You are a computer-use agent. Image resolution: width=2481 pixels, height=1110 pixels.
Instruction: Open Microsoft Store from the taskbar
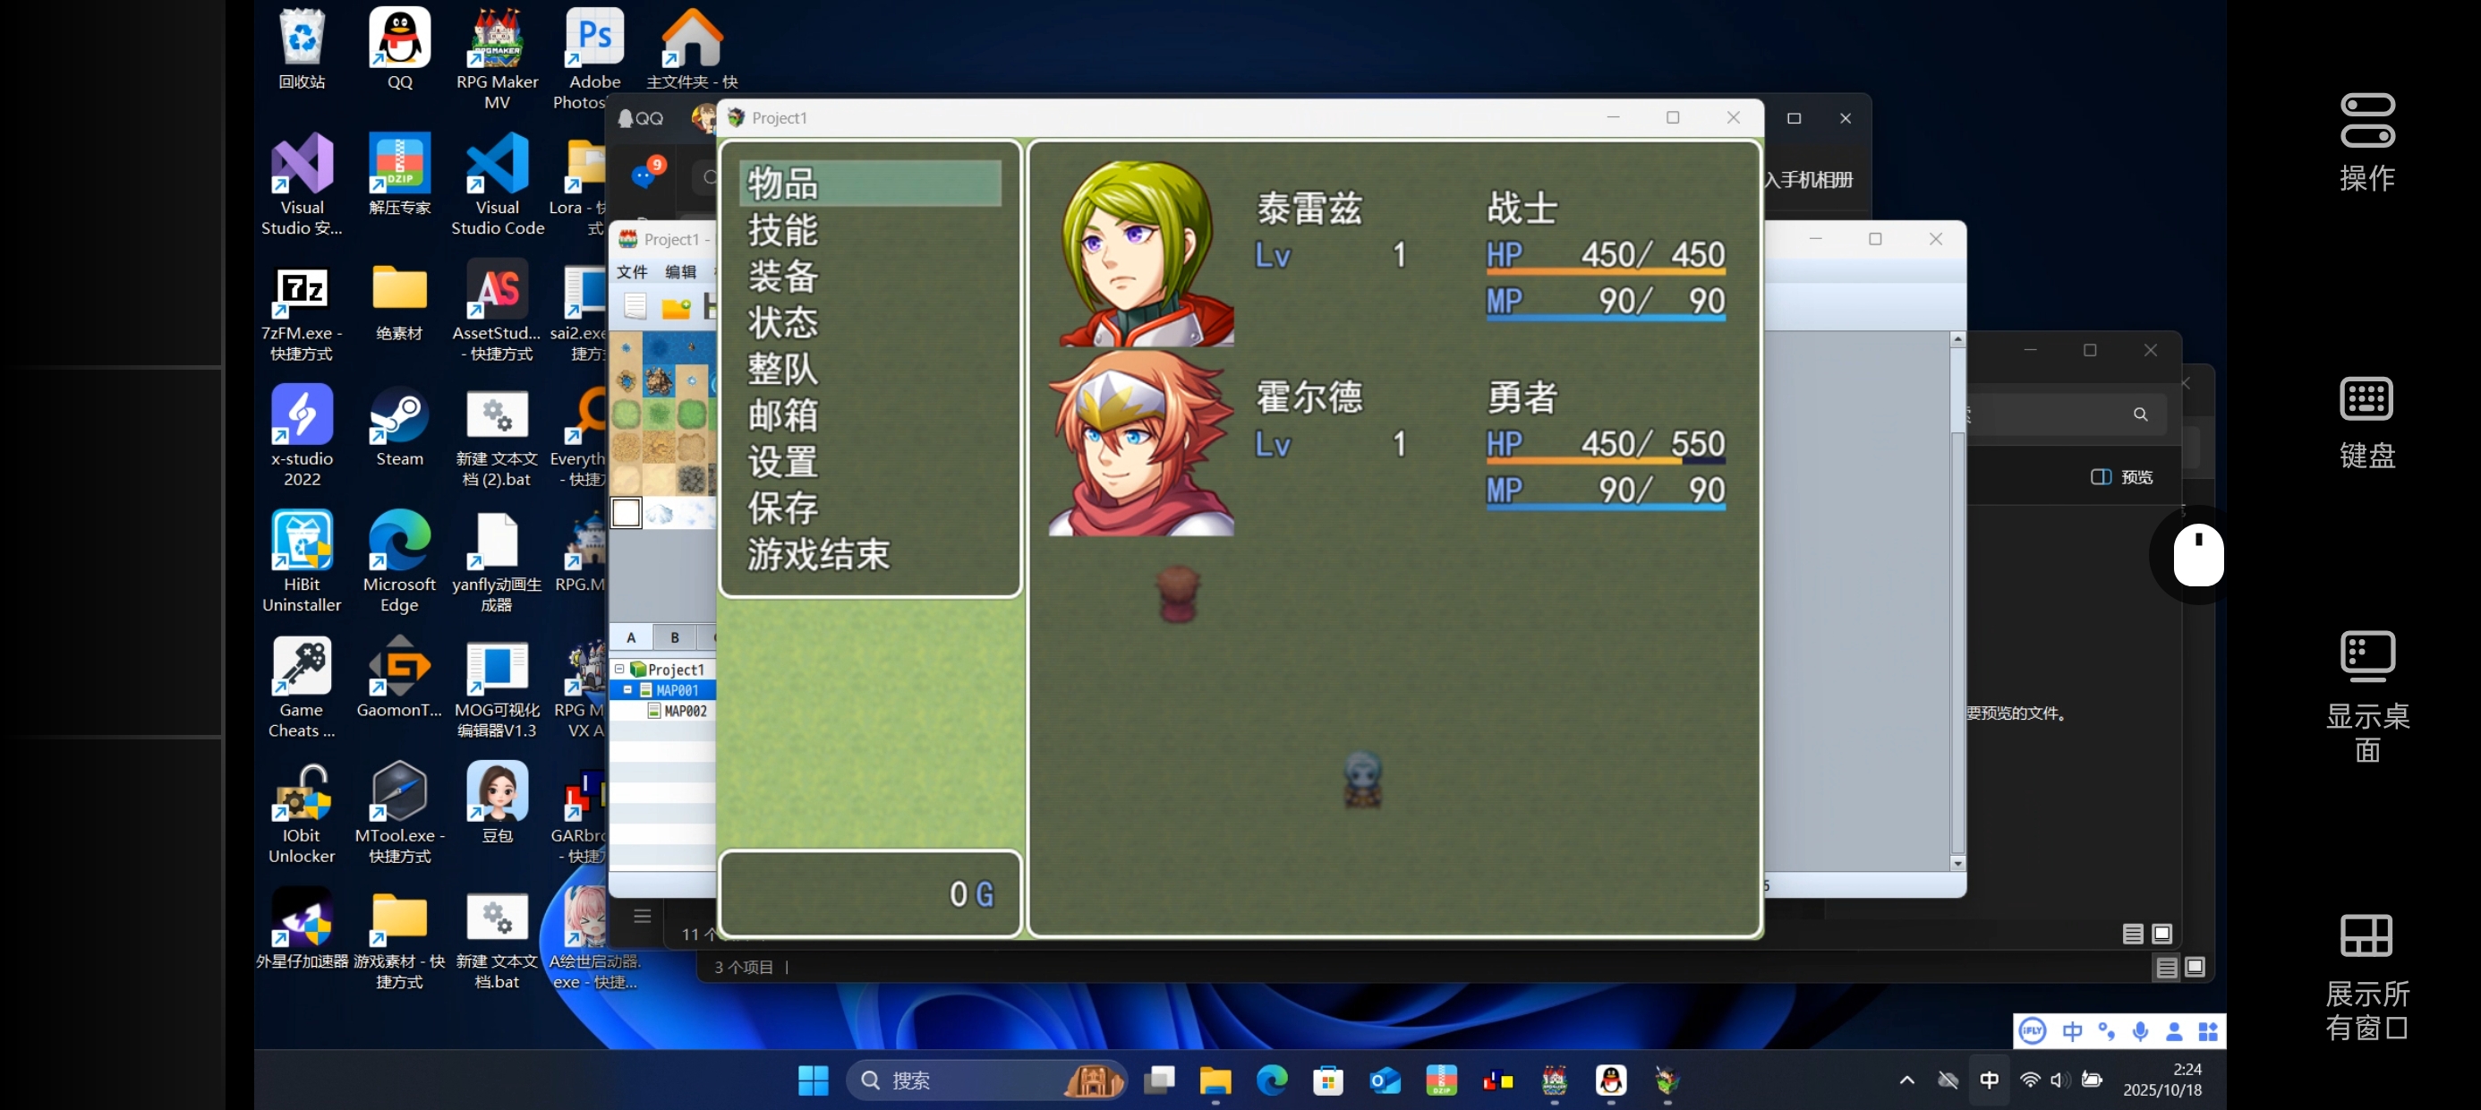pyautogui.click(x=1328, y=1080)
